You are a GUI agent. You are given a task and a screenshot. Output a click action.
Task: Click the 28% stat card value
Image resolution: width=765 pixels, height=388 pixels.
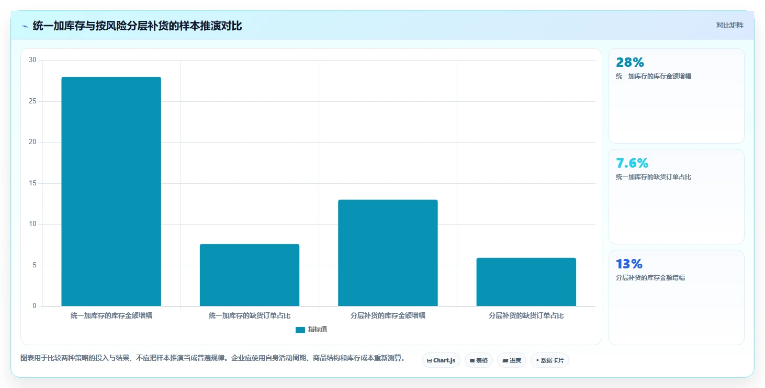pyautogui.click(x=630, y=63)
